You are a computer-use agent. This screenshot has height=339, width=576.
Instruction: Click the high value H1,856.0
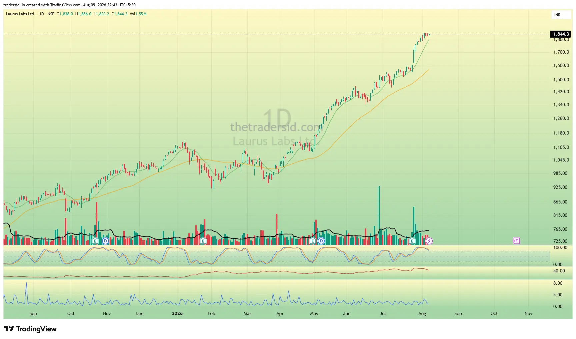pos(83,14)
